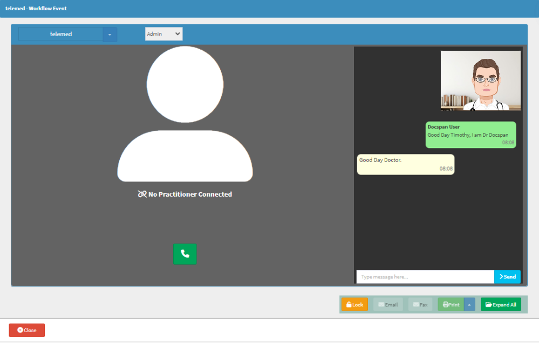
Task: Fax the workflow event
Action: tap(420, 305)
